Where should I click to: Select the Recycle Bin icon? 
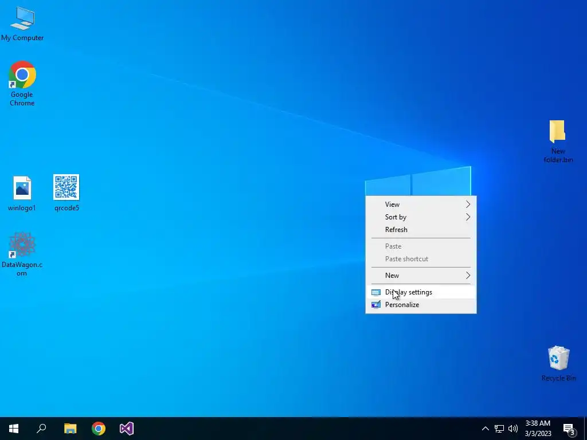coord(558,363)
